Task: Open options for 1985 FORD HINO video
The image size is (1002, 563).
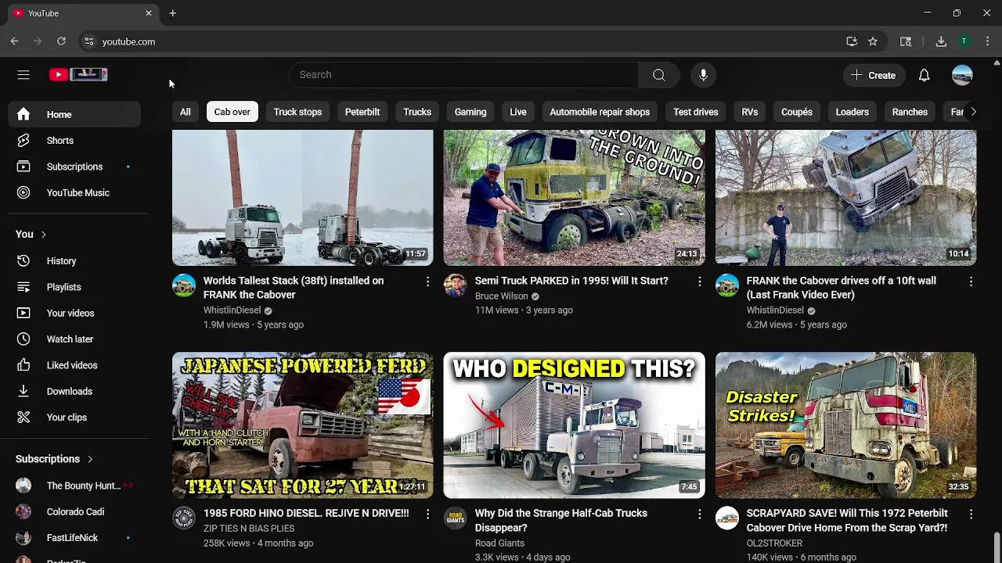Action: pos(427,514)
